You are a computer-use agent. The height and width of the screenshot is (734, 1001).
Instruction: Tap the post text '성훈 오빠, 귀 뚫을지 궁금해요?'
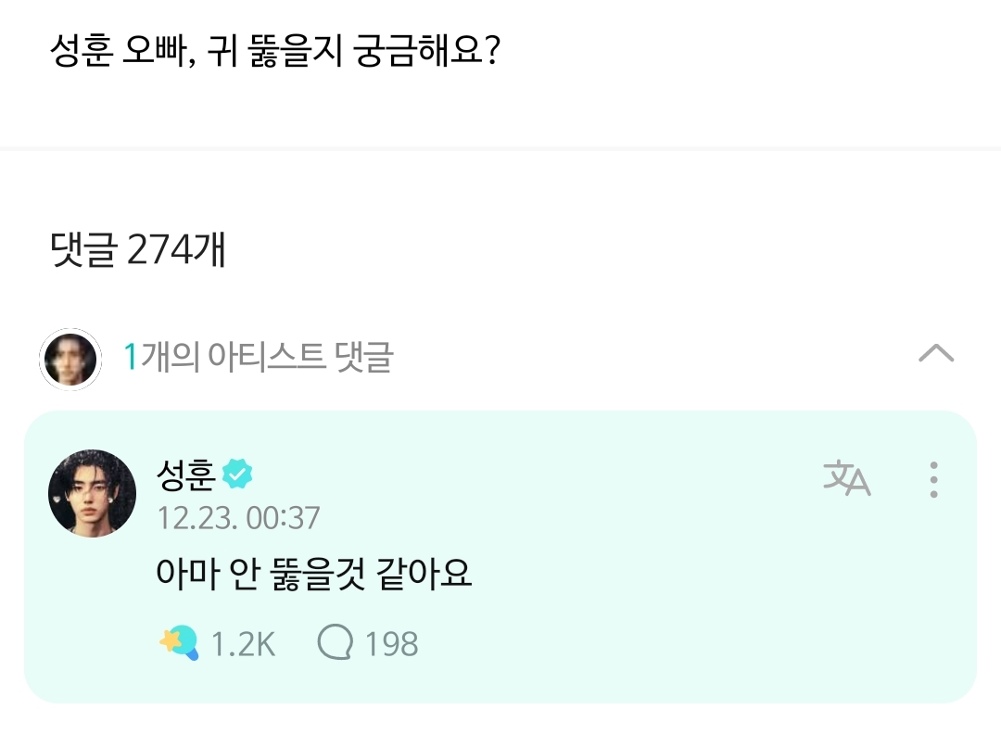[274, 53]
